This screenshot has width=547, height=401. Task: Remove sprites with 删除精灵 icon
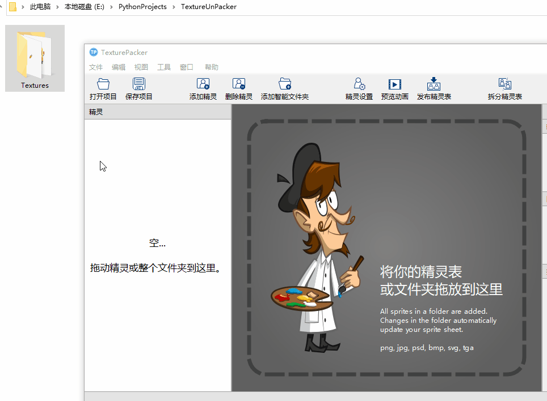click(239, 89)
